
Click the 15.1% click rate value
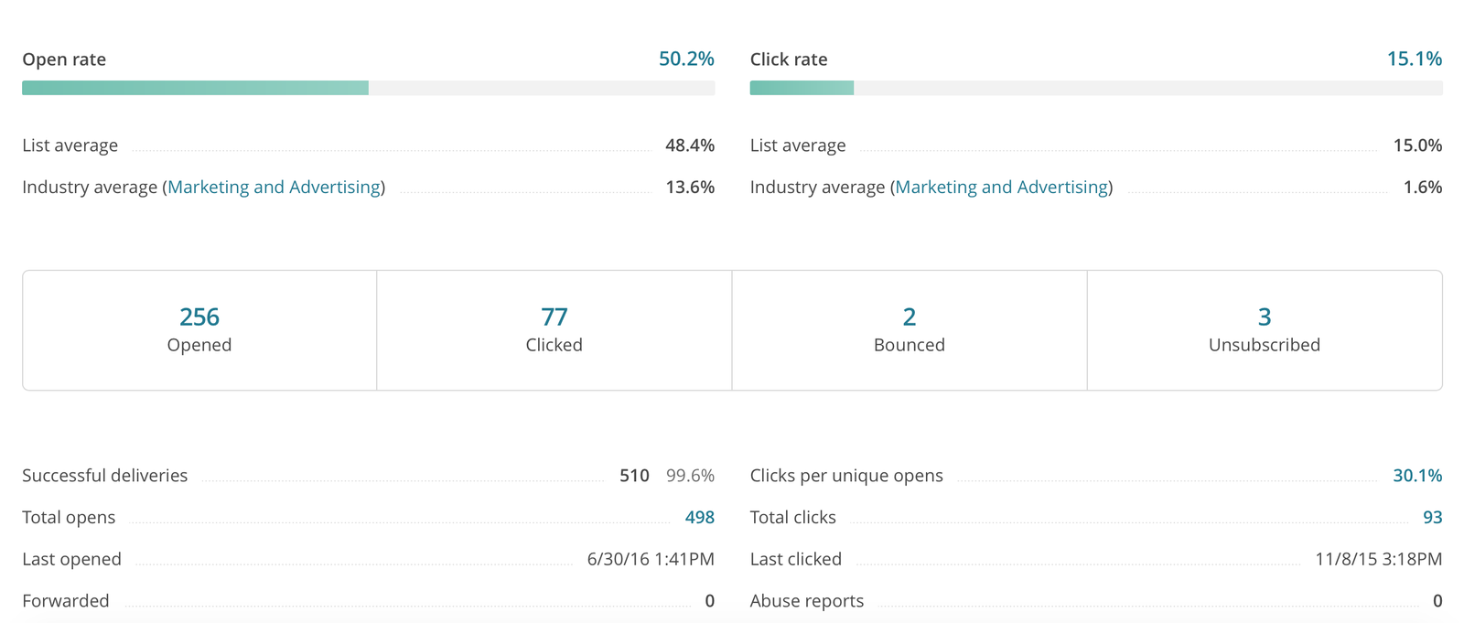click(x=1414, y=59)
